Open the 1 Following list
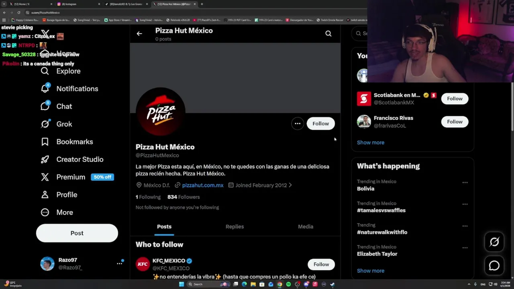514x289 pixels. coord(148,197)
